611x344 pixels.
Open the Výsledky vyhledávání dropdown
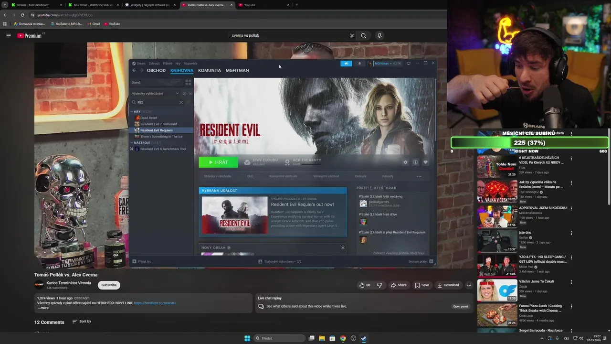click(x=155, y=93)
